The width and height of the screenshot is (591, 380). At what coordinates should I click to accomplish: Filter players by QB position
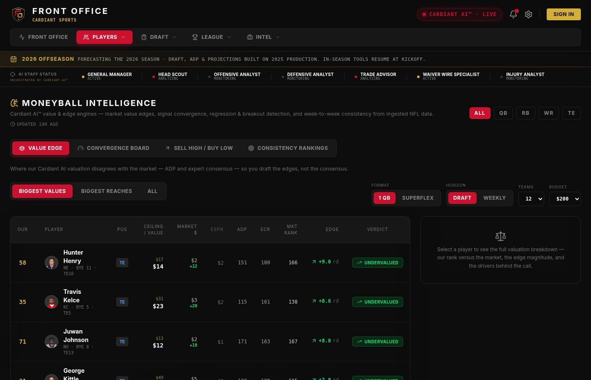pos(503,113)
